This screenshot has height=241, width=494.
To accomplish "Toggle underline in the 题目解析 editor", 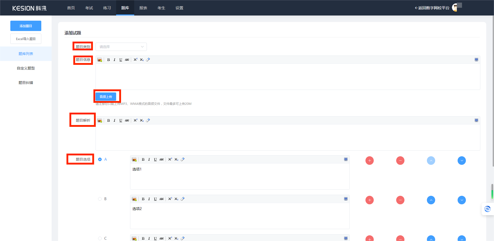I will [x=121, y=120].
